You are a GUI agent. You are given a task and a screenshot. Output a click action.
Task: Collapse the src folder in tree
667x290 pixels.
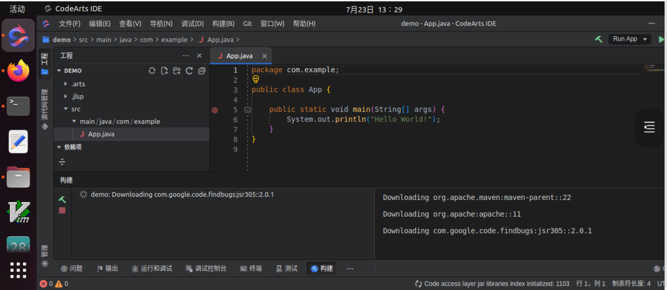66,109
